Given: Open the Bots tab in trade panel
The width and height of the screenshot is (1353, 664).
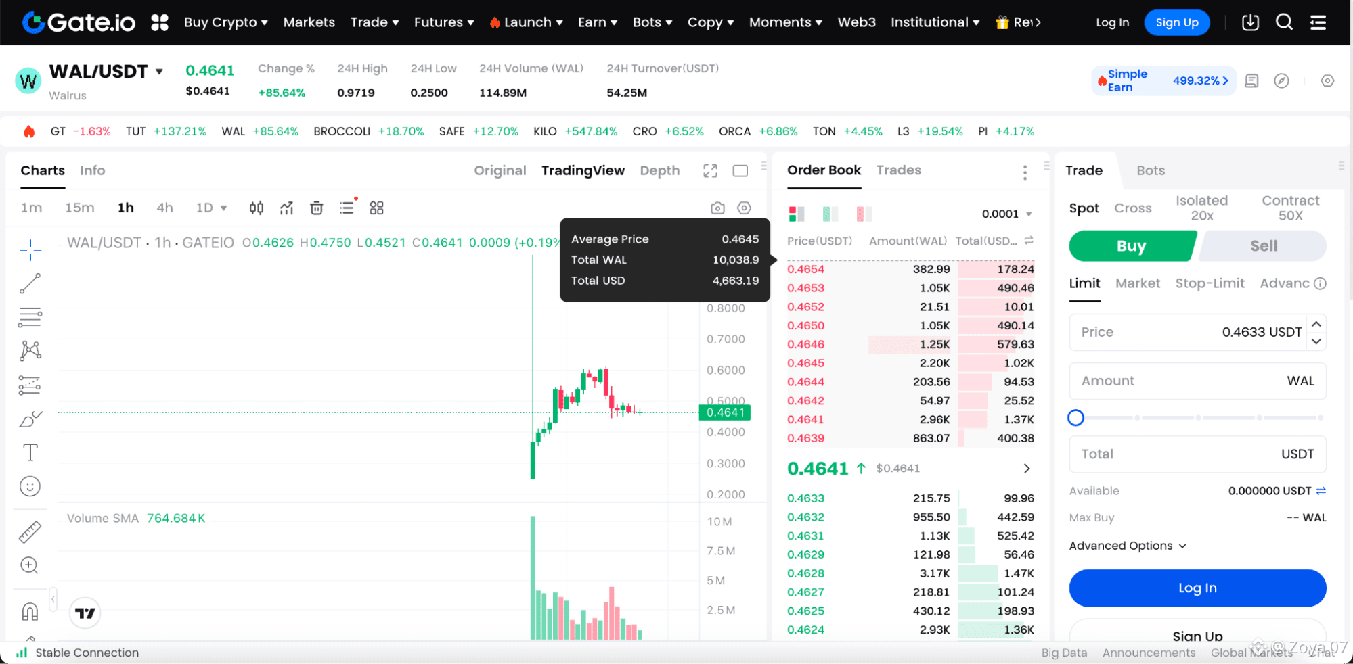Looking at the screenshot, I should (1151, 171).
